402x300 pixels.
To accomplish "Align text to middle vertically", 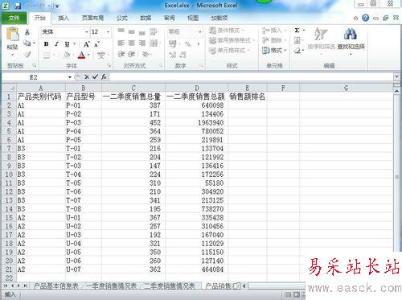I will click(131, 31).
